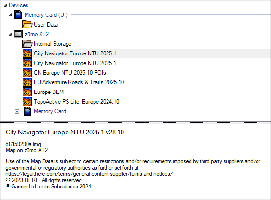The width and height of the screenshot is (271, 200).
Task: Click the zūmo XT2 device icon
Action: (x=18, y=34)
